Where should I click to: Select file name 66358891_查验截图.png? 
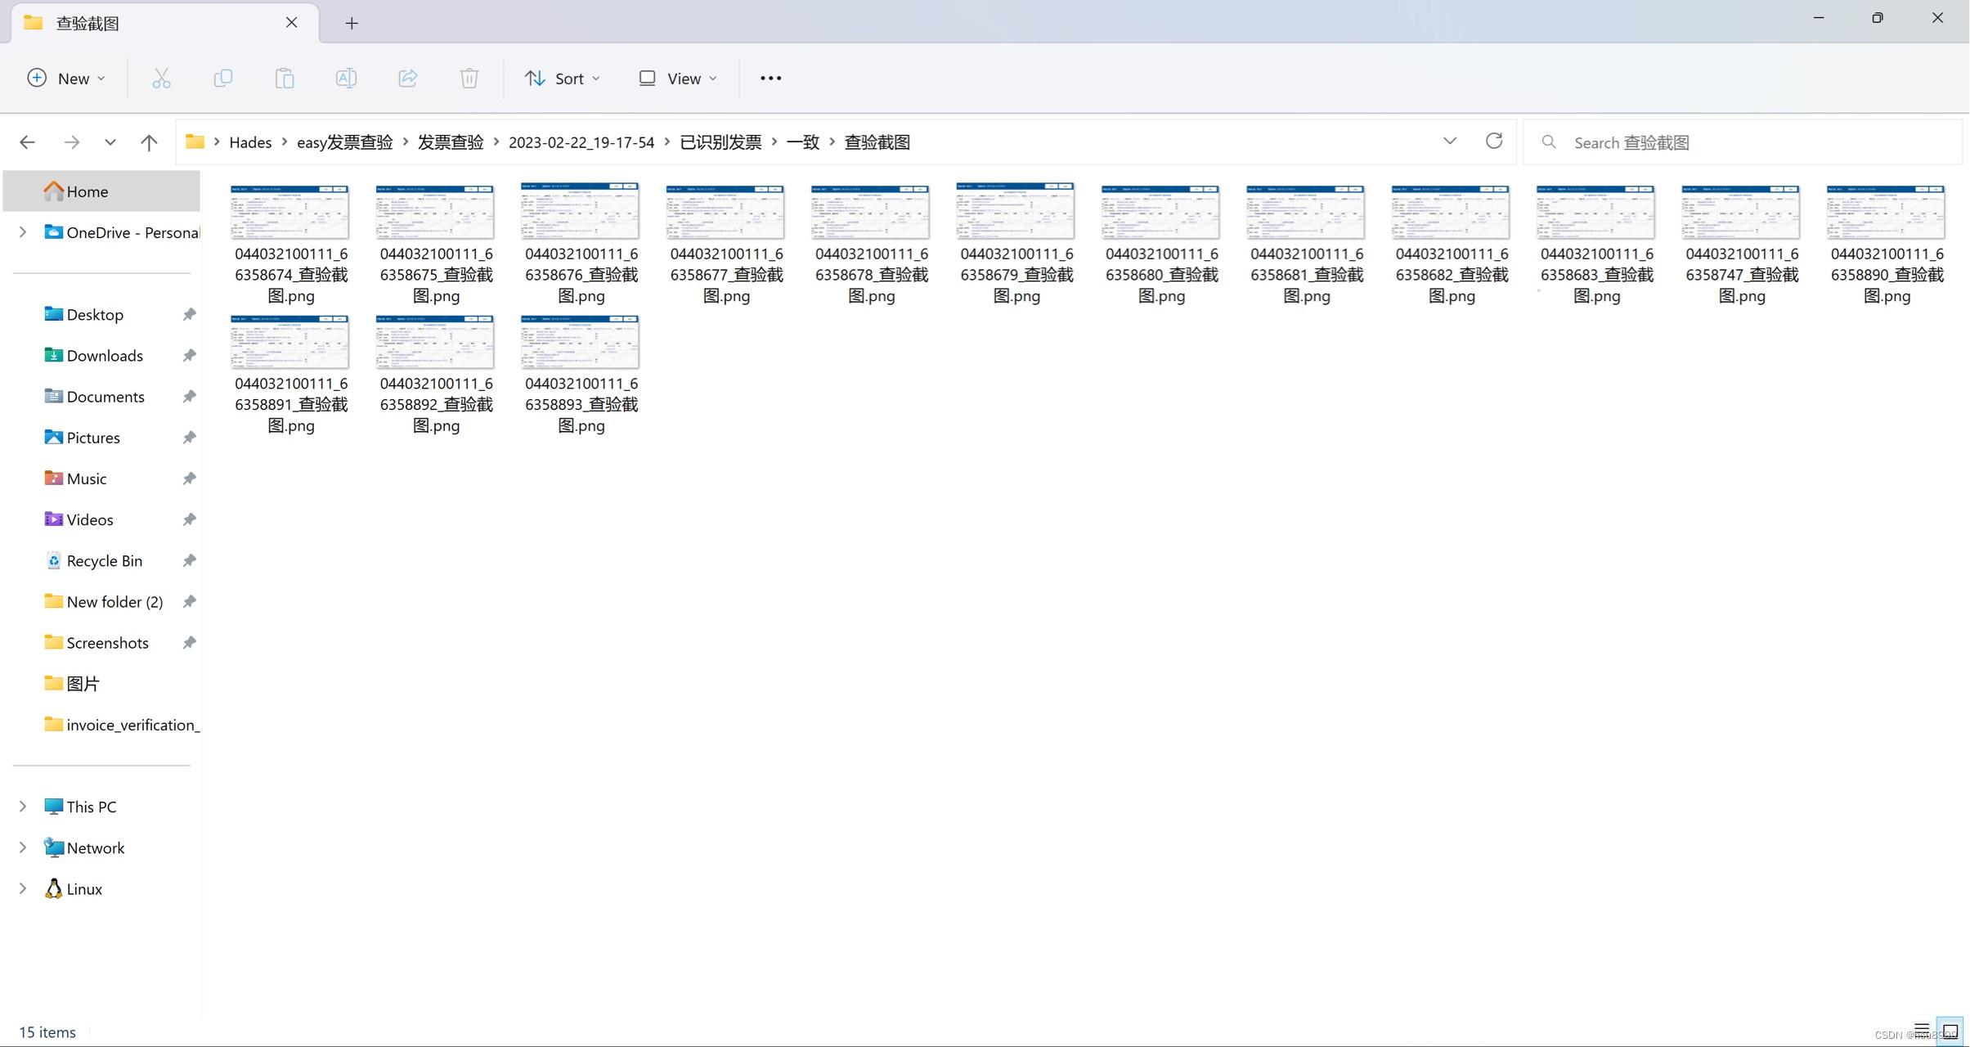coord(291,404)
